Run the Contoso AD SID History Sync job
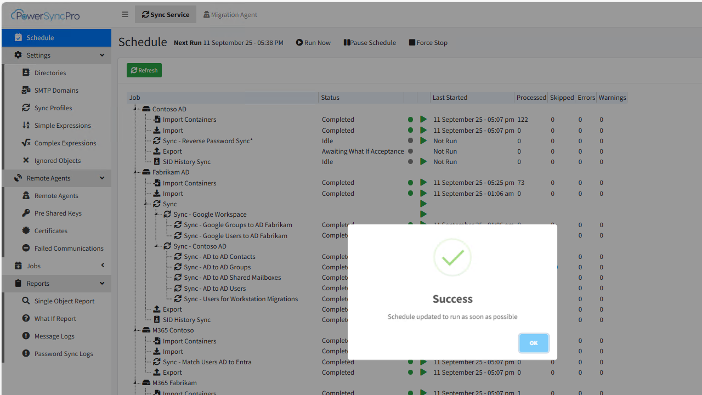Image resolution: width=702 pixels, height=395 pixels. click(x=423, y=162)
